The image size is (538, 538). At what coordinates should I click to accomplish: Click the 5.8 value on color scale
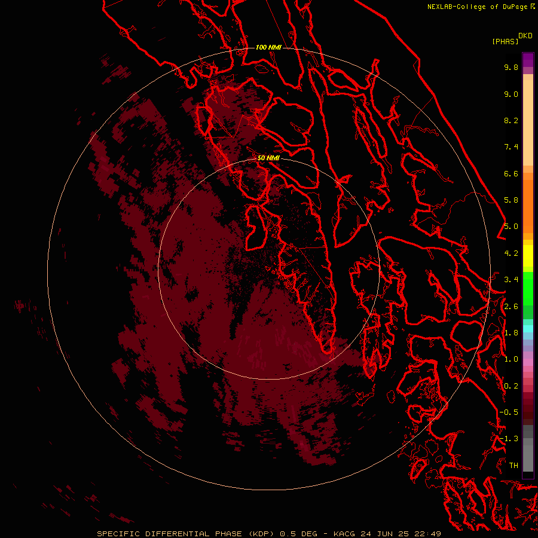[511, 200]
